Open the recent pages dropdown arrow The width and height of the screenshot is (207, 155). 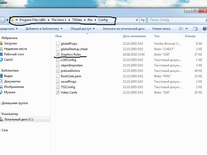point(8,20)
